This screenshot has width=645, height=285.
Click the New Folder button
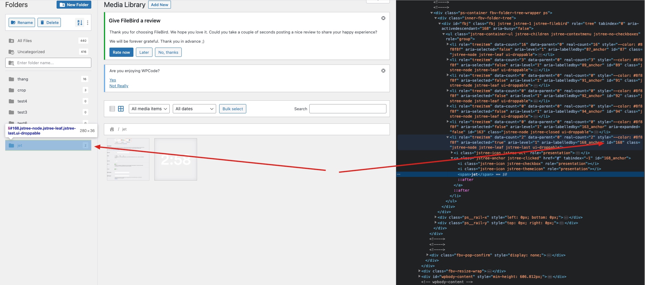(x=74, y=5)
